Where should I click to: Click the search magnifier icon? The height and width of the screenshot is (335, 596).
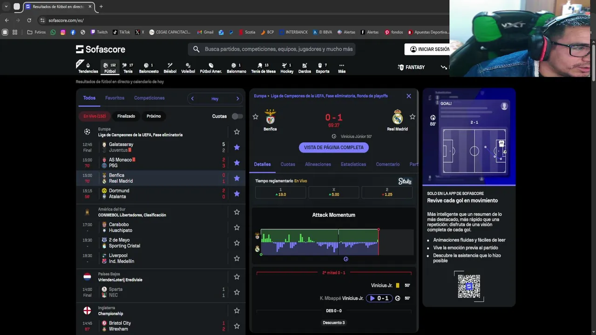click(196, 49)
